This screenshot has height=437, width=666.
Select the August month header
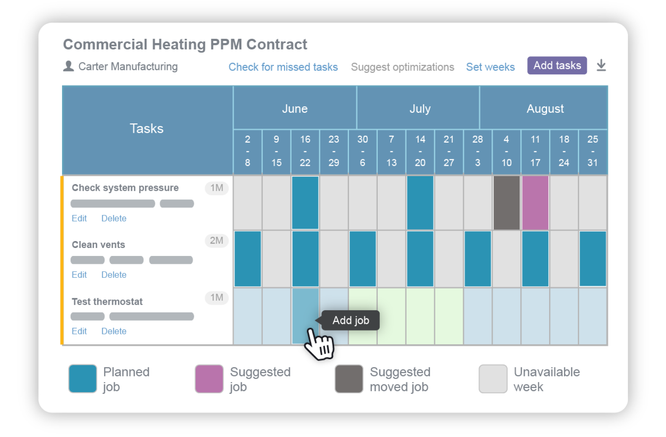(545, 109)
